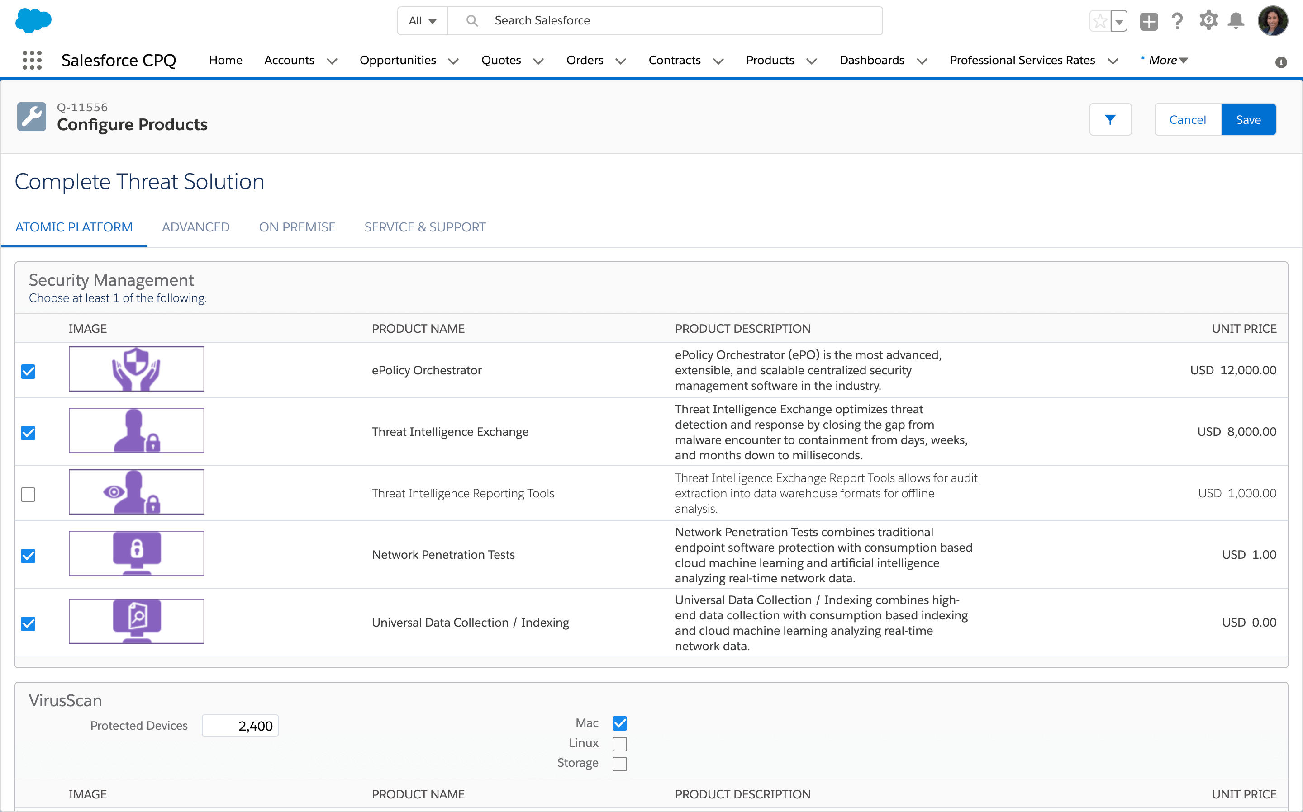Click the ePolicy Orchestrator product icon

click(138, 369)
